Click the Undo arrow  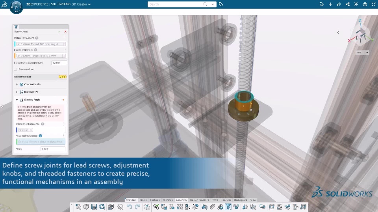[x=129, y=207]
